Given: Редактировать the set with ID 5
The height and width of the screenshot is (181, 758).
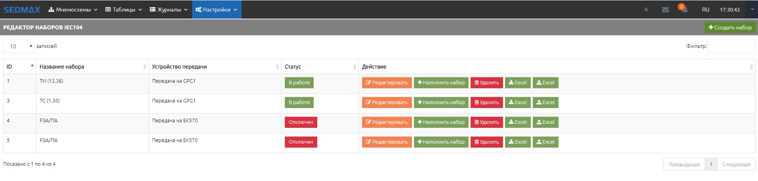Looking at the screenshot, I should [387, 142].
